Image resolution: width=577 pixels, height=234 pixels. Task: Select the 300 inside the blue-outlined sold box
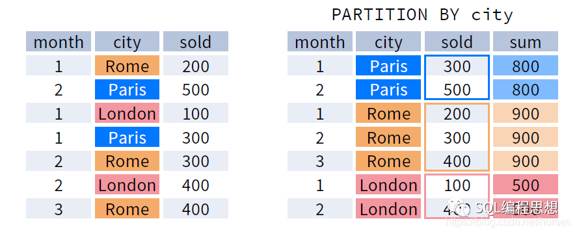pyautogui.click(x=457, y=66)
